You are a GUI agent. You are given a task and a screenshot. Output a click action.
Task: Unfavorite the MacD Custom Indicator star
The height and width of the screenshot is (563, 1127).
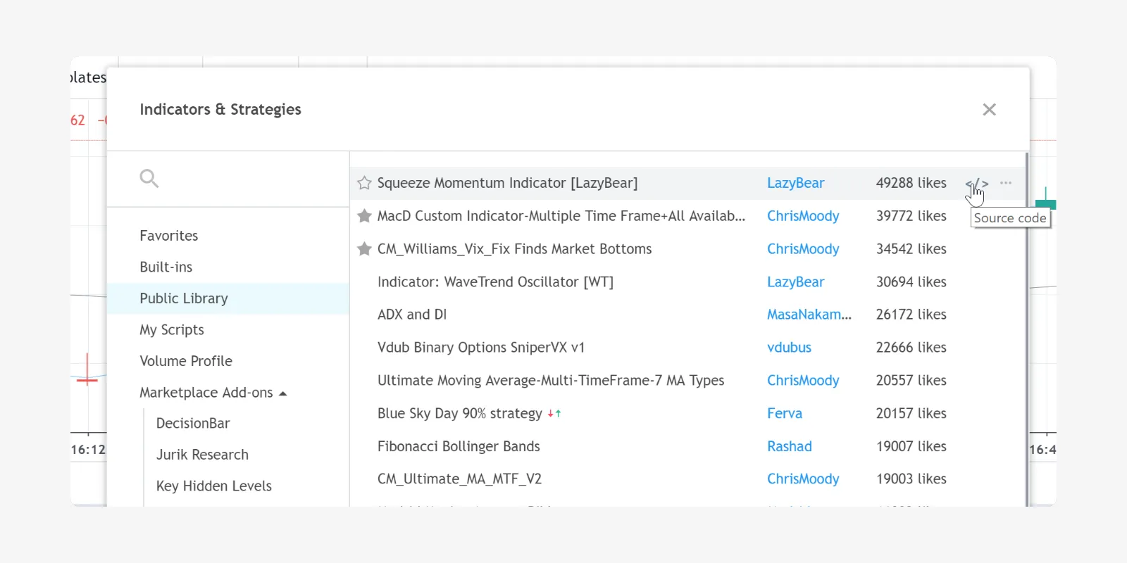pos(364,216)
